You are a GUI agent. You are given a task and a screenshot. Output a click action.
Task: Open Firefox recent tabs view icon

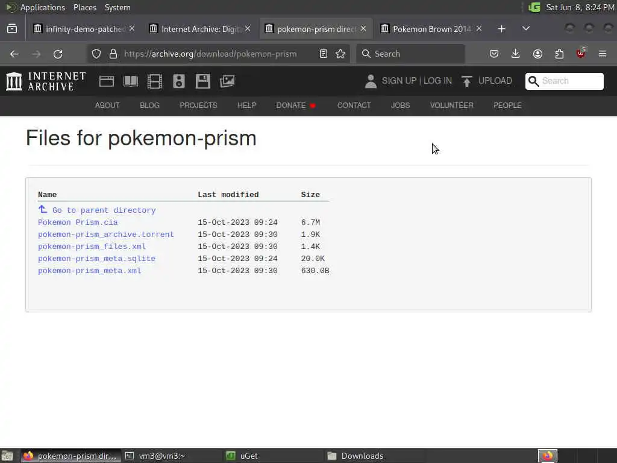click(x=12, y=29)
